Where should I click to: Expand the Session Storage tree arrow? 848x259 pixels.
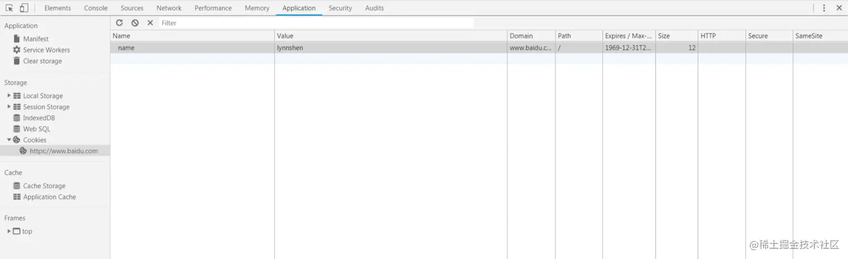pyautogui.click(x=9, y=107)
